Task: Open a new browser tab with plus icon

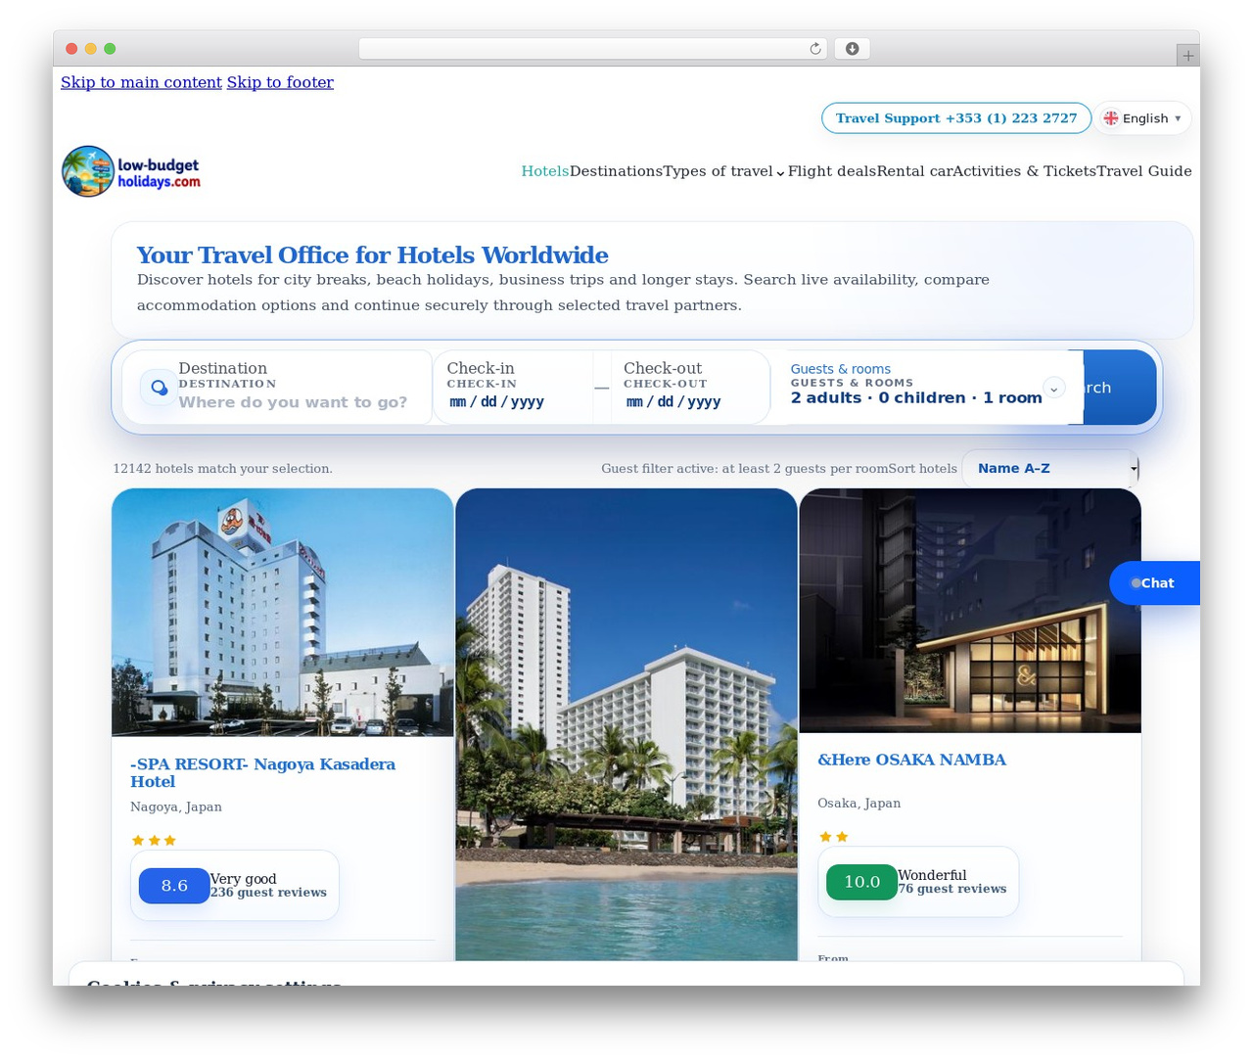Action: point(1187,56)
